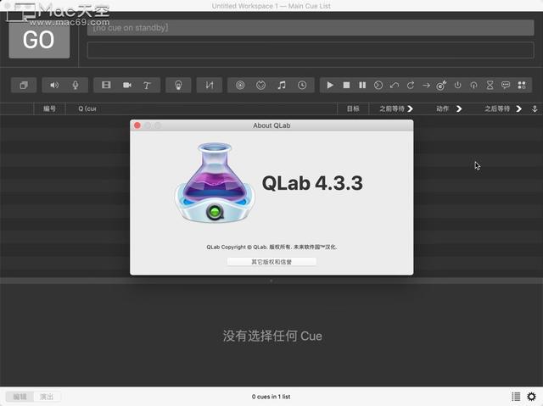The image size is (543, 406).
Task: Open workspace settings gear
Action: [x=532, y=397]
